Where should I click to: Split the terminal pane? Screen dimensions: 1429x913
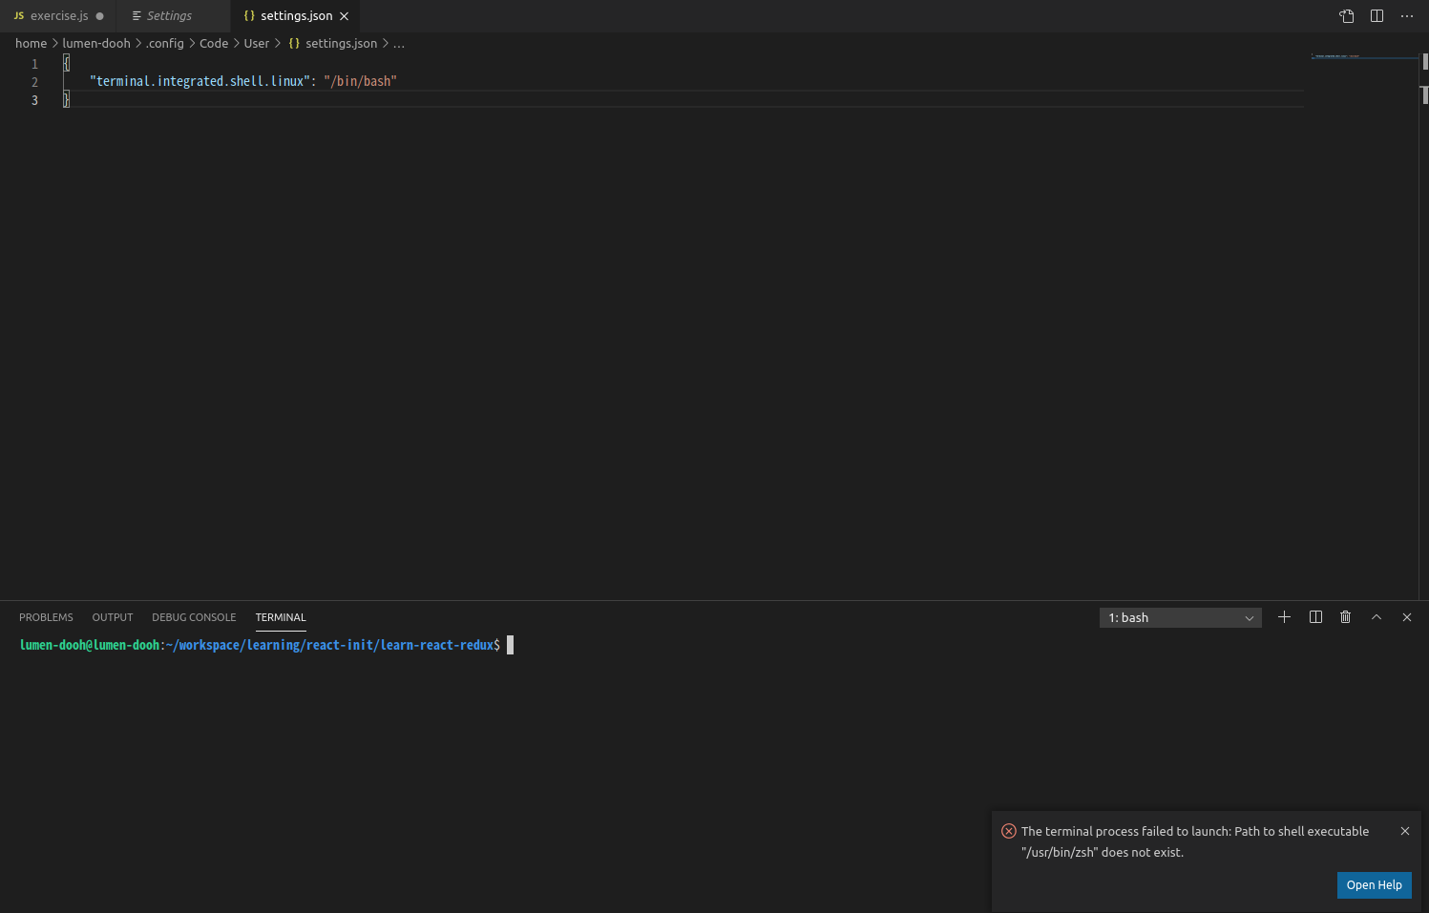tap(1315, 617)
